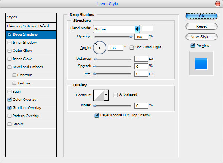Select Styles in the left list
This screenshot has width=223, height=163.
tap(31, 17)
